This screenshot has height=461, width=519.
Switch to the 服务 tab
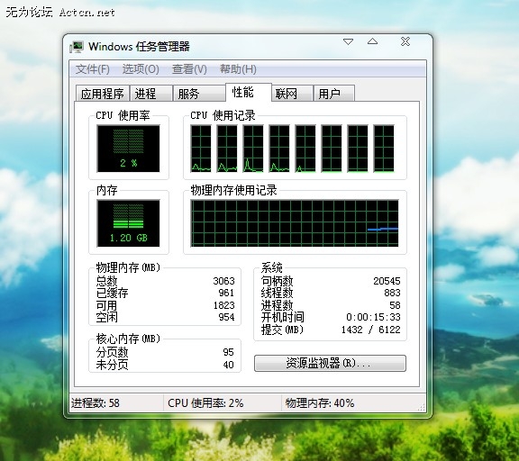click(199, 94)
